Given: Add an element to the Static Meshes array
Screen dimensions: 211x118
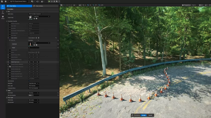Looking at the screenshot, I should tap(36, 38).
